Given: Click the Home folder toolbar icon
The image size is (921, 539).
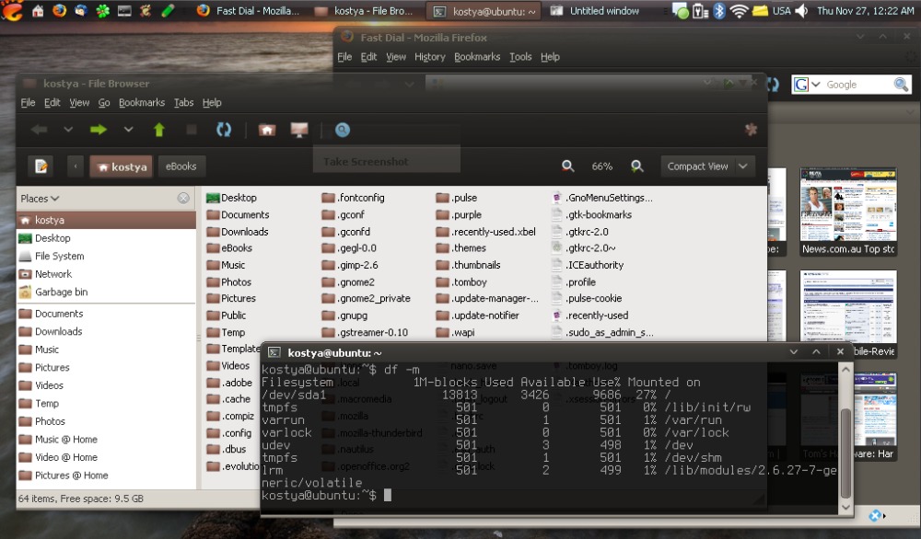Looking at the screenshot, I should click(x=267, y=130).
